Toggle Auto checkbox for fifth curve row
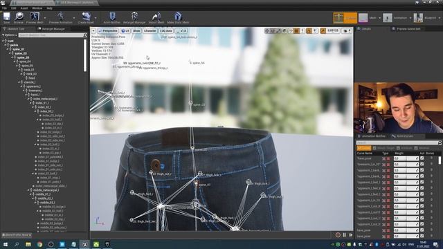443x249 pixels. point(422,182)
